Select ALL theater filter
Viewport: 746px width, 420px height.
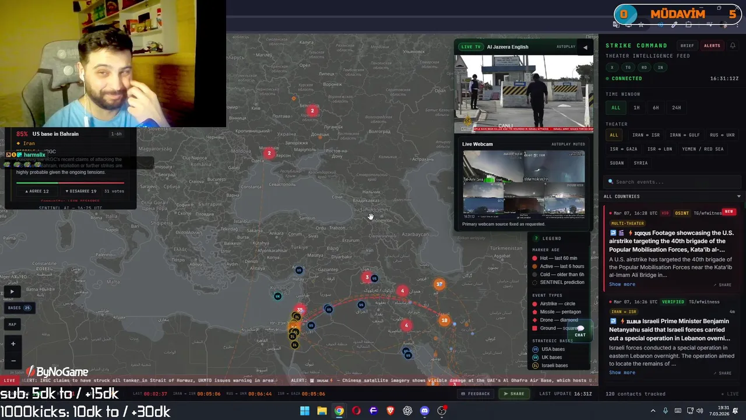(614, 135)
